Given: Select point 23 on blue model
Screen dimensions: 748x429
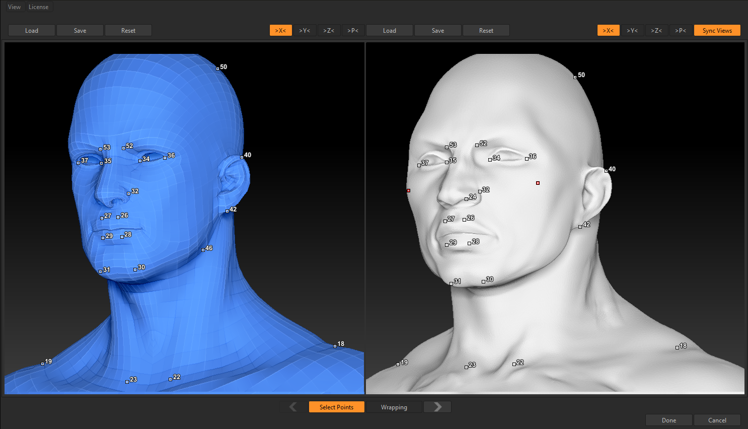Looking at the screenshot, I should pyautogui.click(x=127, y=382).
